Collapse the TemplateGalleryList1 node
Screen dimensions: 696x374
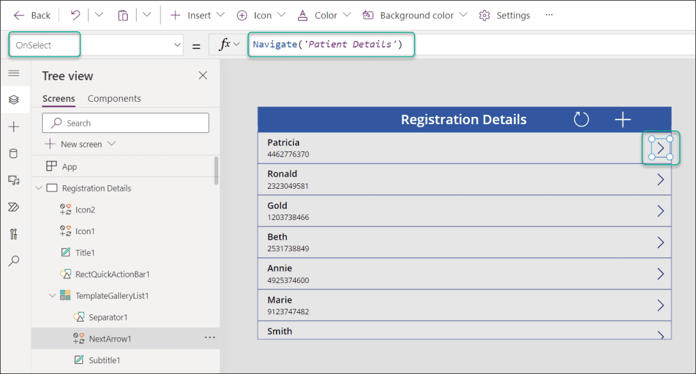click(x=52, y=295)
